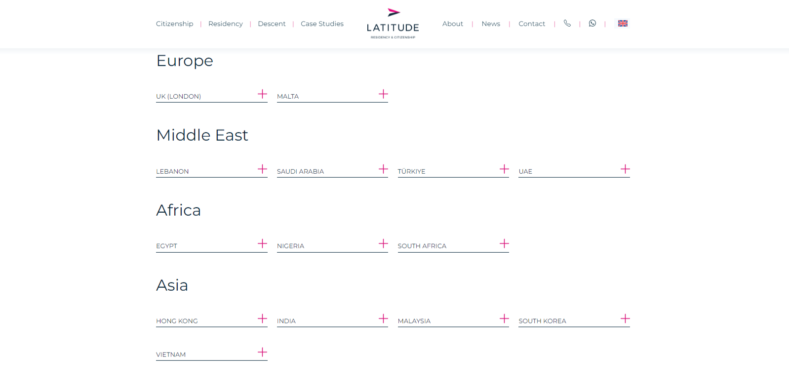789x387 pixels.
Task: Click the Europe section heading
Action: (185, 61)
